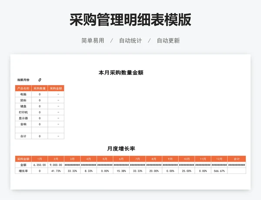Select the 打印机 product cell

coord(23,112)
